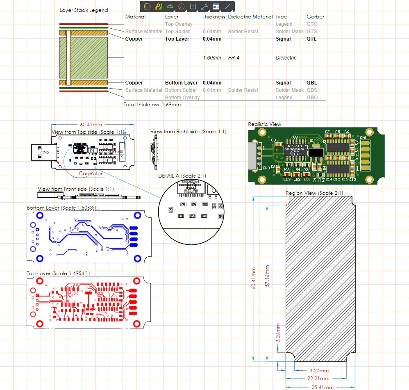Viewport: 409px width, 390px height.
Task: Click the 'Dielectric Material' column header
Action: tap(250, 17)
